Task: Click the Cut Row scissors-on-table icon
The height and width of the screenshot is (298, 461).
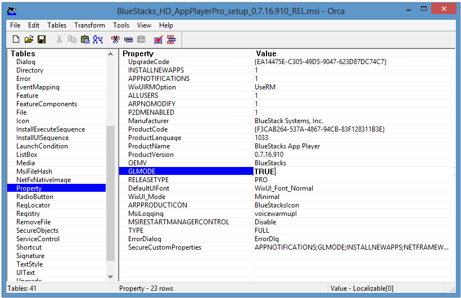Action: (x=115, y=39)
